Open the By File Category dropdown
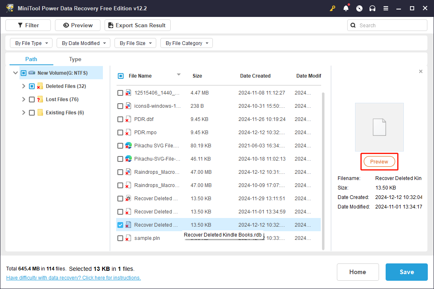This screenshot has height=289, width=434. [x=186, y=43]
